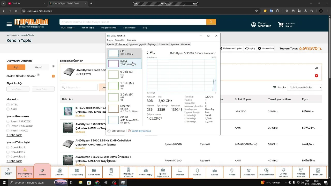The height and width of the screenshot is (186, 331).
Task: Open the Klavye category
Action: (x=215, y=172)
